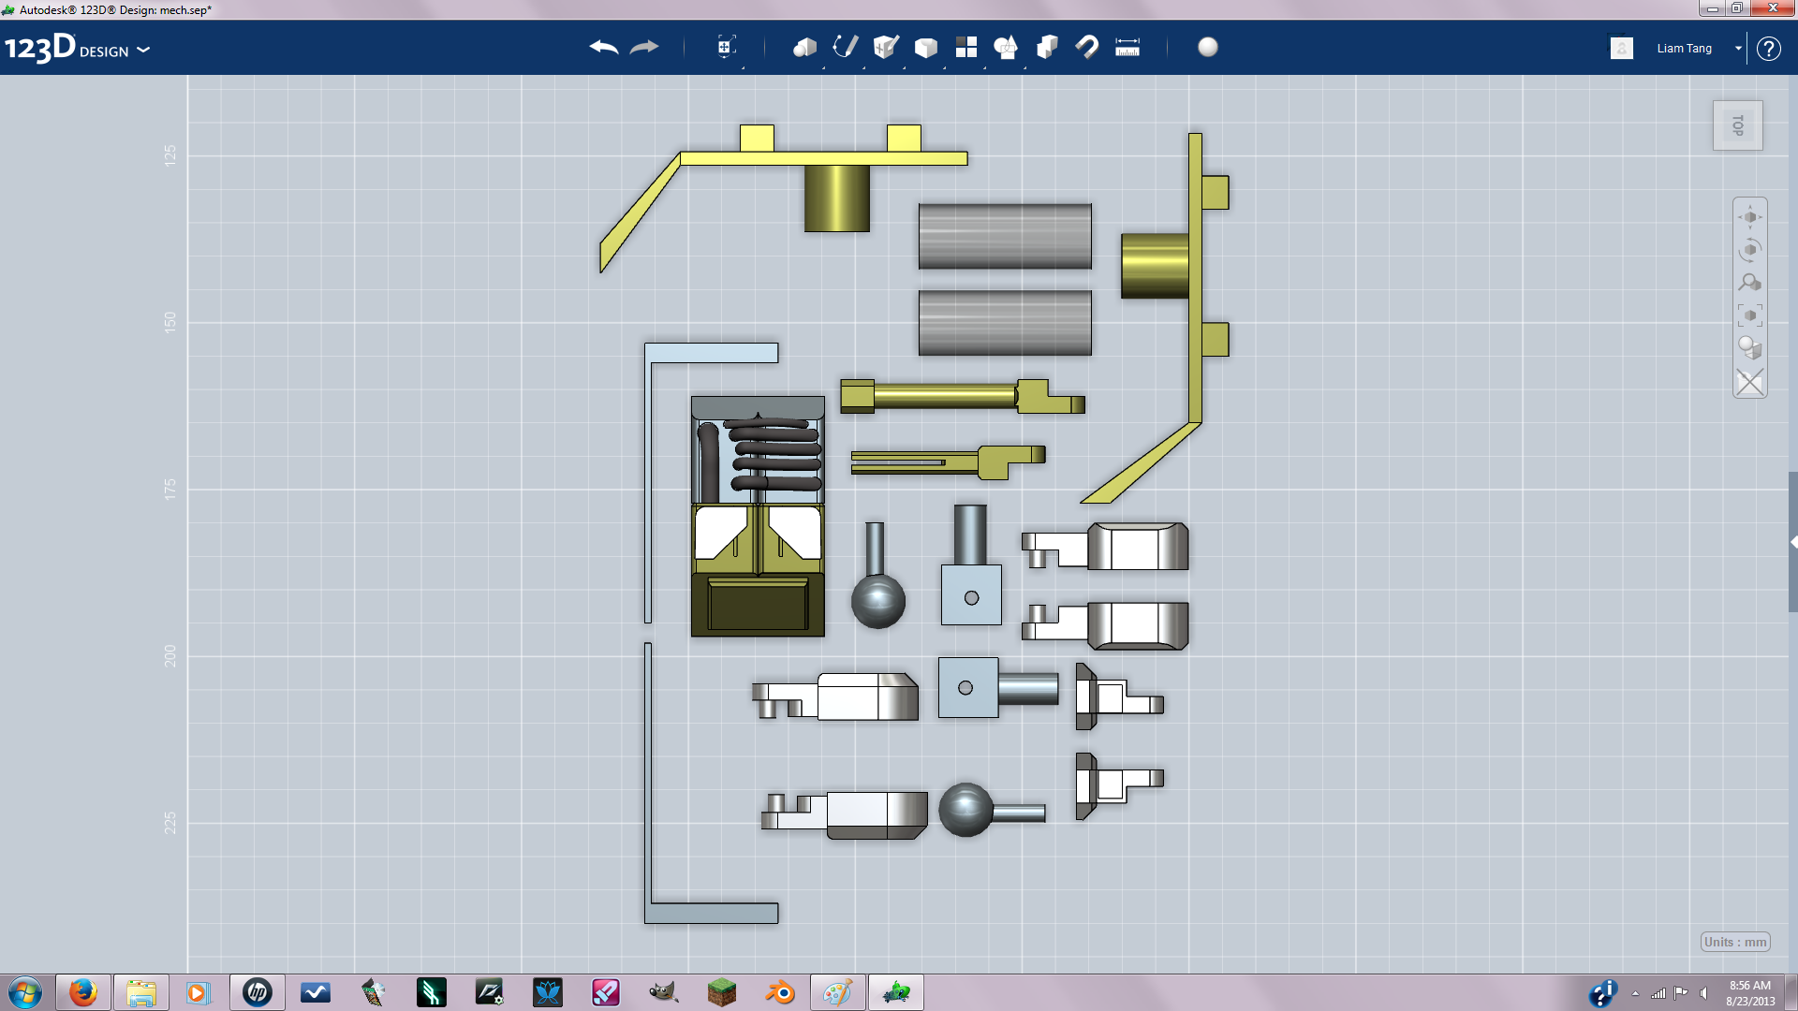Change units via Units : mm button
The width and height of the screenshot is (1798, 1011).
coord(1735,942)
